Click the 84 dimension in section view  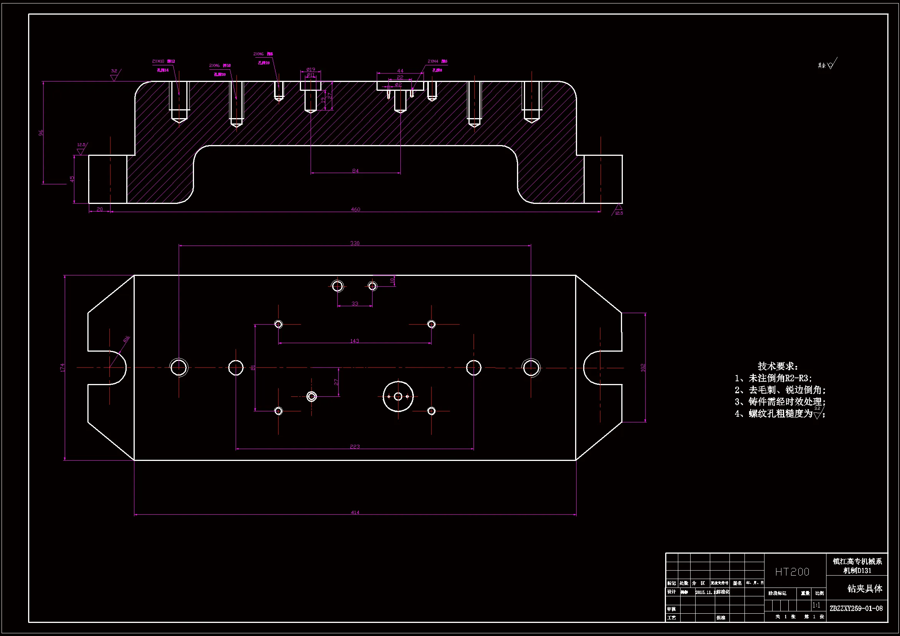tap(355, 170)
